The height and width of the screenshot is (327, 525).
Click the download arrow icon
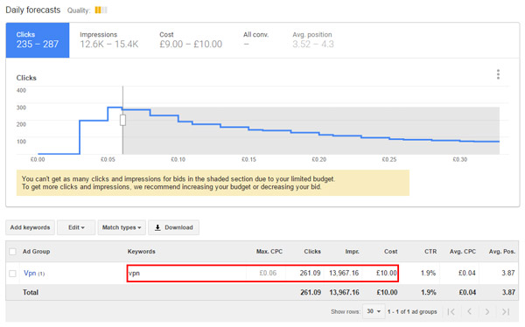click(x=157, y=227)
